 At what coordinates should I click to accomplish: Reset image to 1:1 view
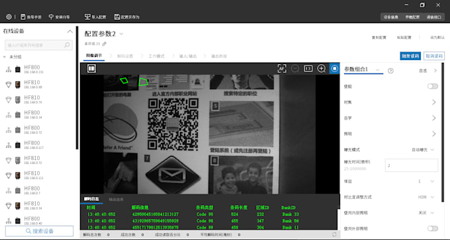(x=308, y=69)
